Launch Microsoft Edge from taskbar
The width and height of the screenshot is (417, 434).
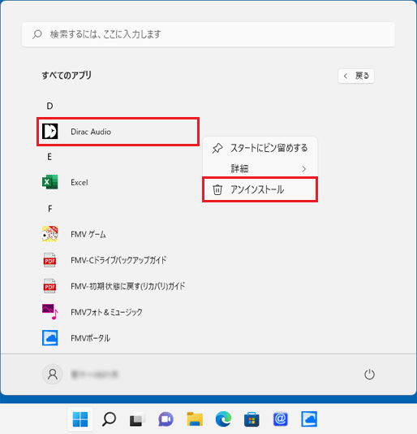coord(223,419)
